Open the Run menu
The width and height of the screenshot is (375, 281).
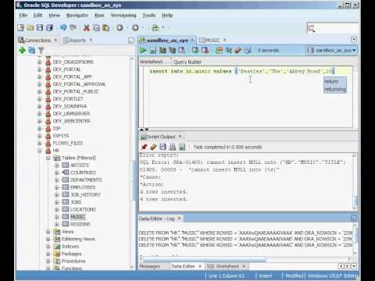pos(99,16)
